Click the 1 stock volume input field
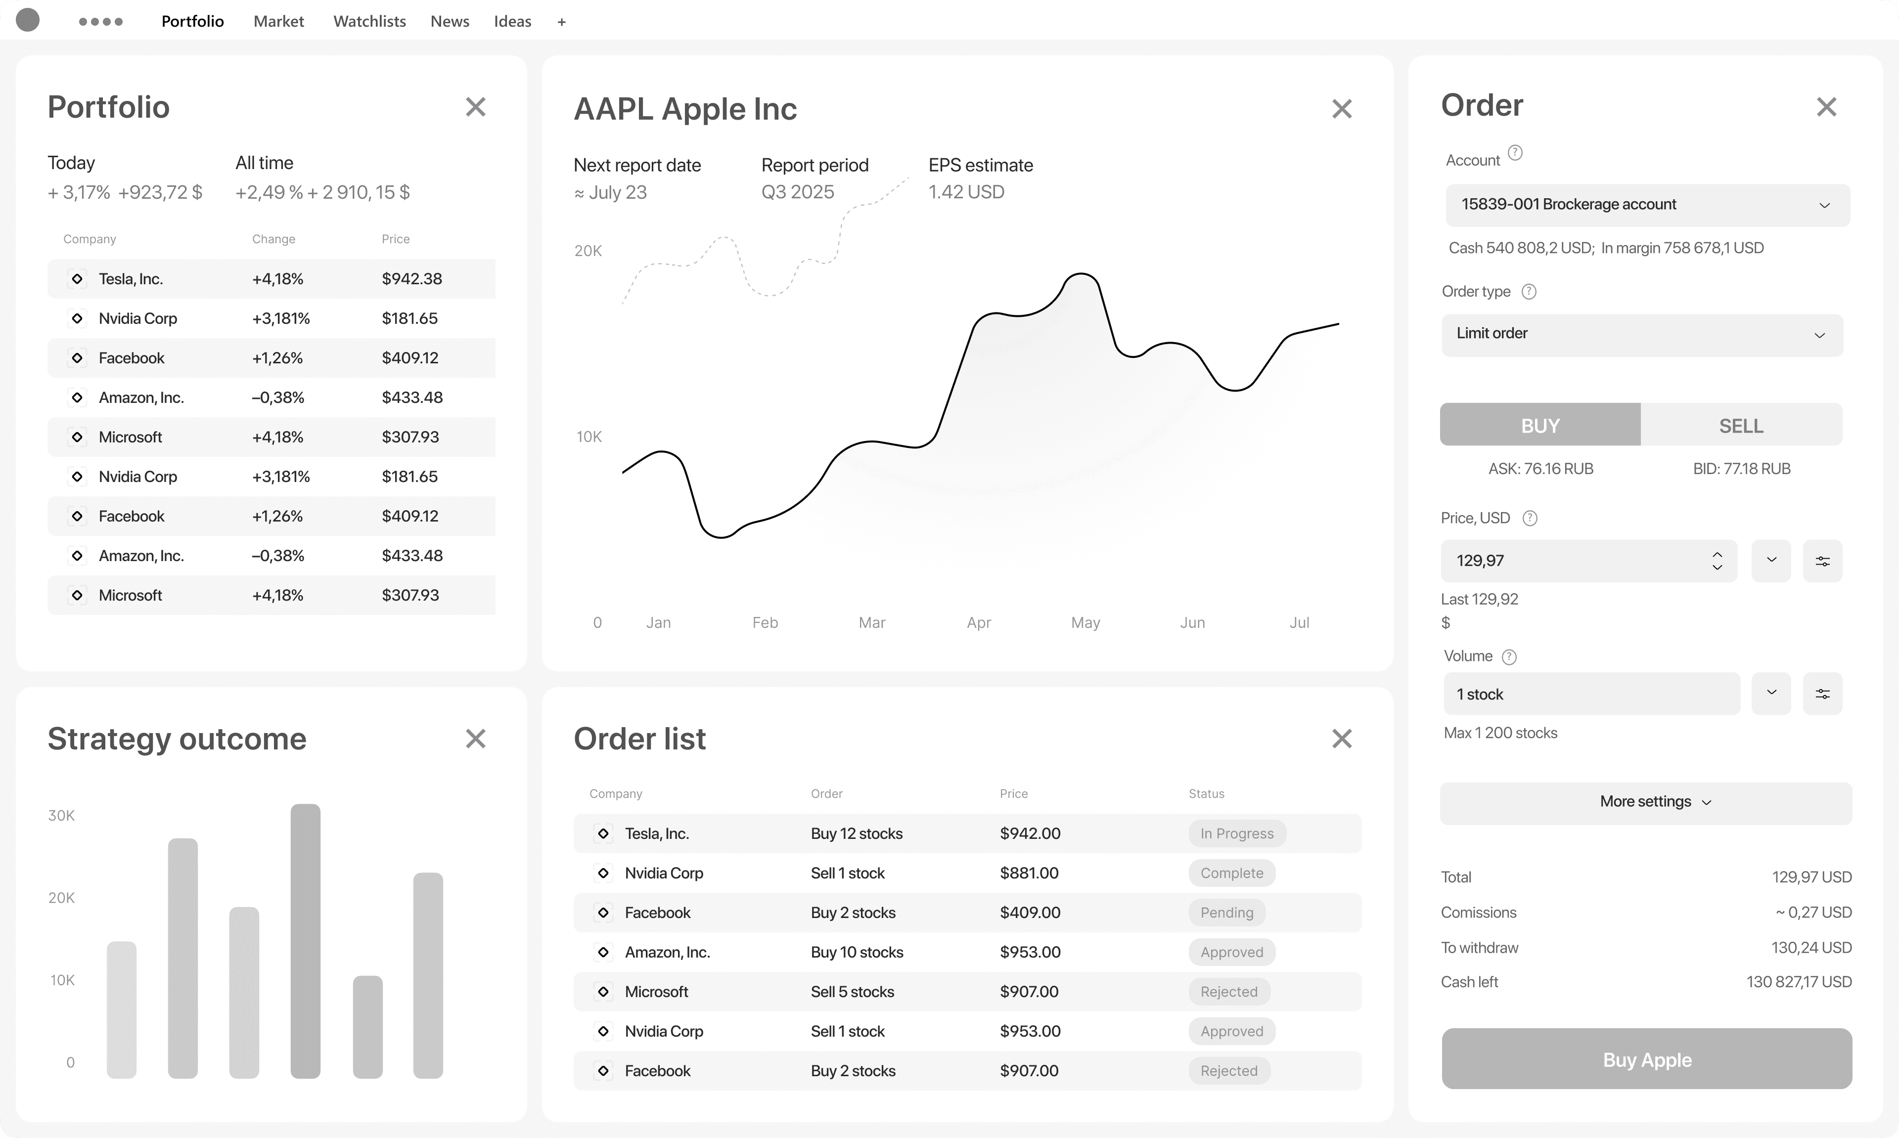Viewport: 1899px width, 1138px height. (x=1591, y=694)
